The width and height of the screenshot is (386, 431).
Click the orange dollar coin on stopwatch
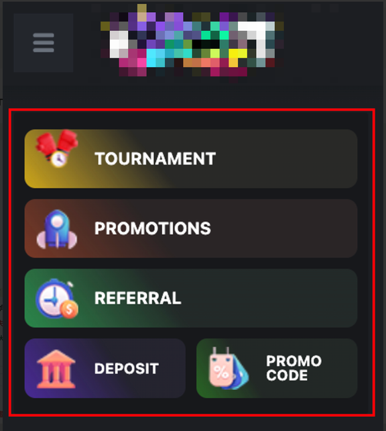pos(70,309)
